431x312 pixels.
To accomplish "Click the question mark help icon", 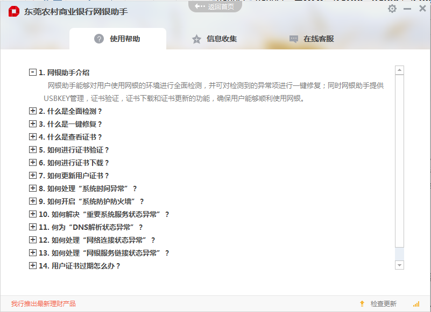I will [x=99, y=39].
